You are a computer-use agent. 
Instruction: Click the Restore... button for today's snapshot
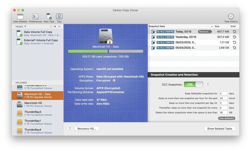click(205, 32)
